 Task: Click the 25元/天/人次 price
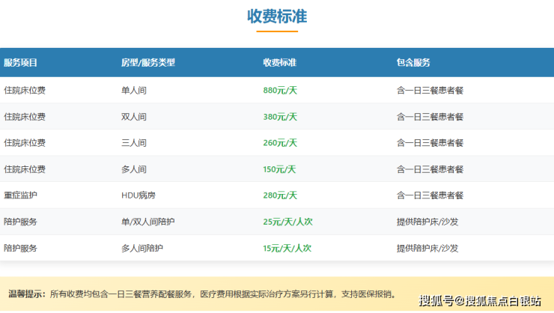point(287,222)
